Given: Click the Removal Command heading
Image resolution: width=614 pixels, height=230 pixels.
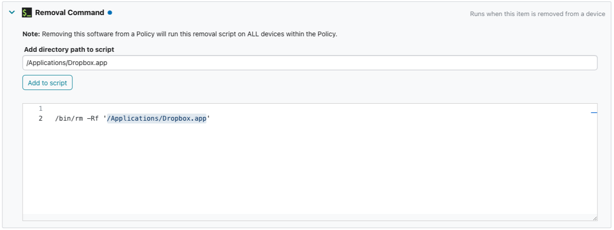Looking at the screenshot, I should click(x=70, y=13).
